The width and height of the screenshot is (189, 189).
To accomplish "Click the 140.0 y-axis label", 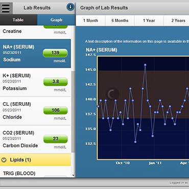I will click(x=90, y=99).
